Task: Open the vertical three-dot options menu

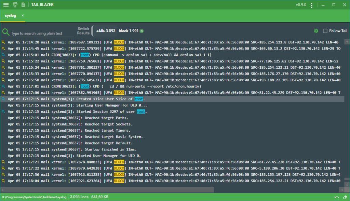Action: (x=311, y=5)
